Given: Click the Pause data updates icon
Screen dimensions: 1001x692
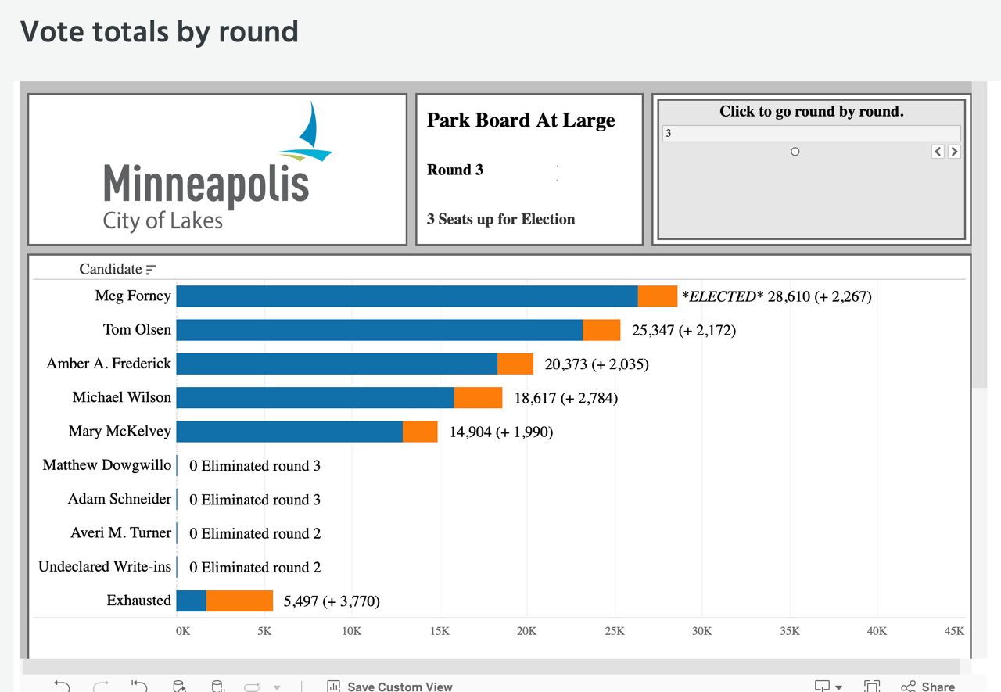Looking at the screenshot, I should pyautogui.click(x=218, y=686).
